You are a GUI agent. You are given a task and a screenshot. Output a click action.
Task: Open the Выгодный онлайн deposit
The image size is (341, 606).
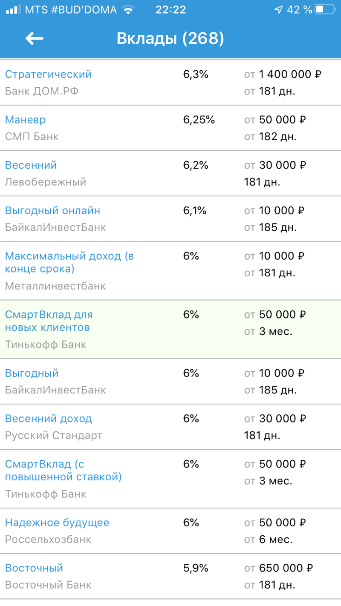[x=53, y=210]
